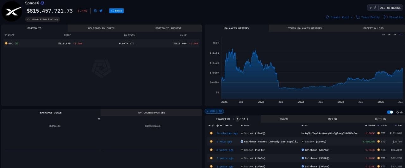Viewport: 405px width, 168px height.
Task: Open SpaceX's Twitter profile icon
Action: pyautogui.click(x=101, y=11)
